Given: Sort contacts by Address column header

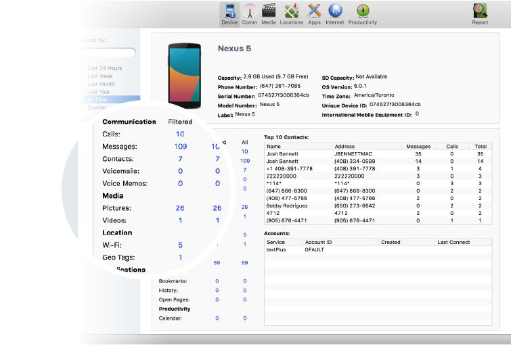Looking at the screenshot, I should [x=367, y=147].
